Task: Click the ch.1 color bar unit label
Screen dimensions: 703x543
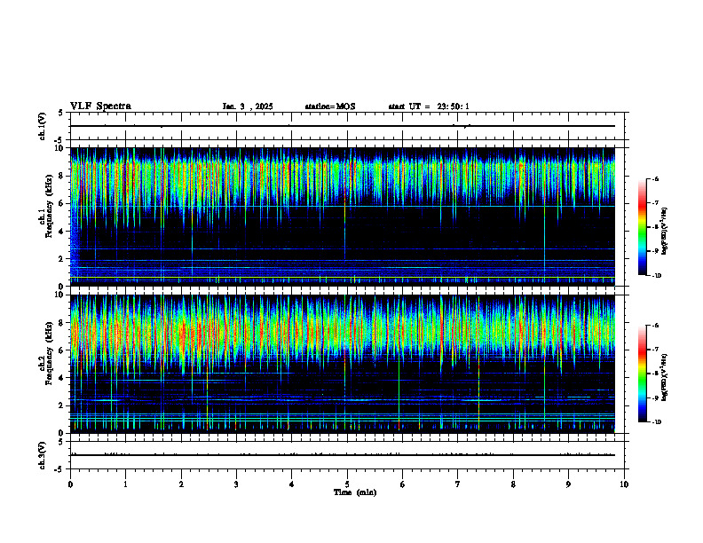Action: 665,231
